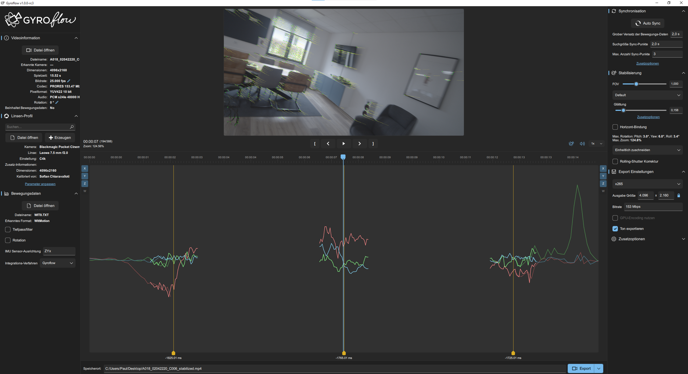Image resolution: width=688 pixels, height=374 pixels.
Task: Open the x265 codec dropdown
Action: pos(647,184)
